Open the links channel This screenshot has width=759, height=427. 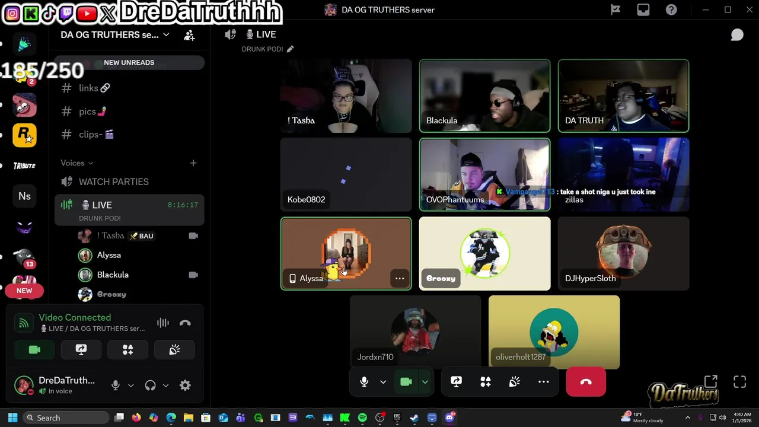(x=129, y=88)
